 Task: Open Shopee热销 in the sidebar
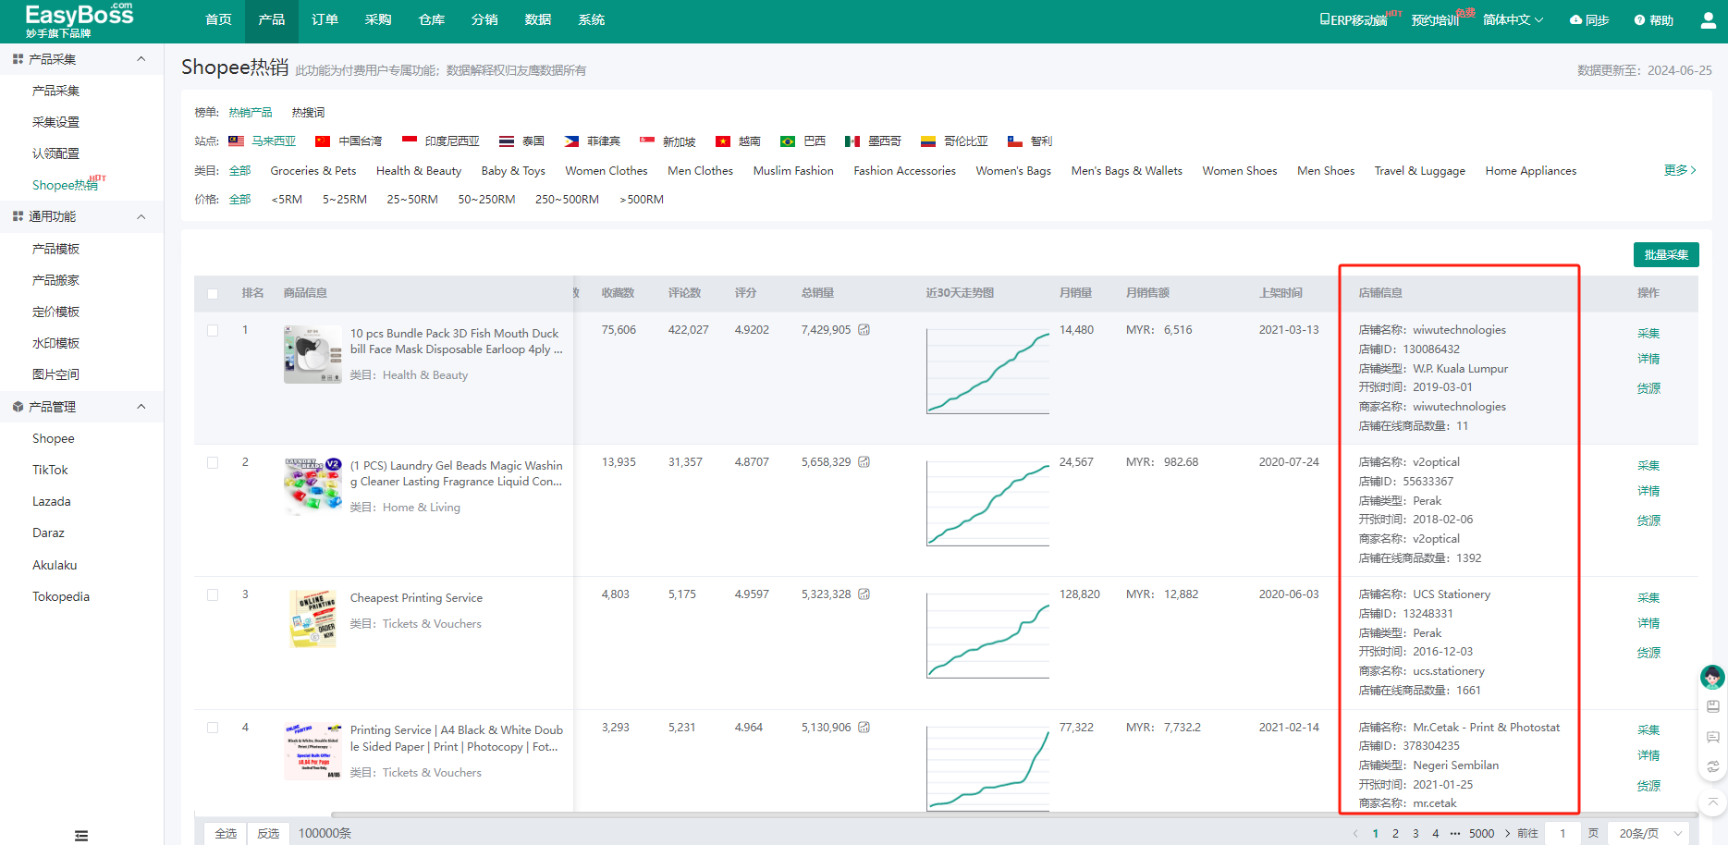point(65,185)
